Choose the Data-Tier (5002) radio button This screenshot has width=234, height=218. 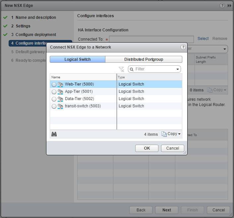(x=54, y=99)
